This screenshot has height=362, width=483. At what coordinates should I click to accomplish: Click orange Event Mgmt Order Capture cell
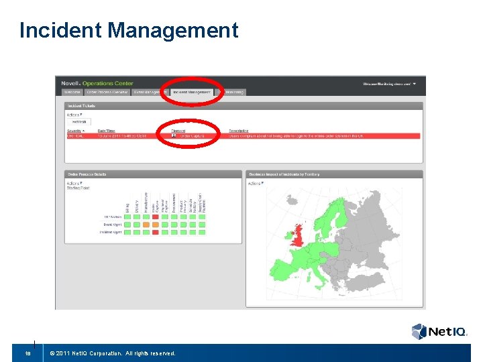[156, 225]
